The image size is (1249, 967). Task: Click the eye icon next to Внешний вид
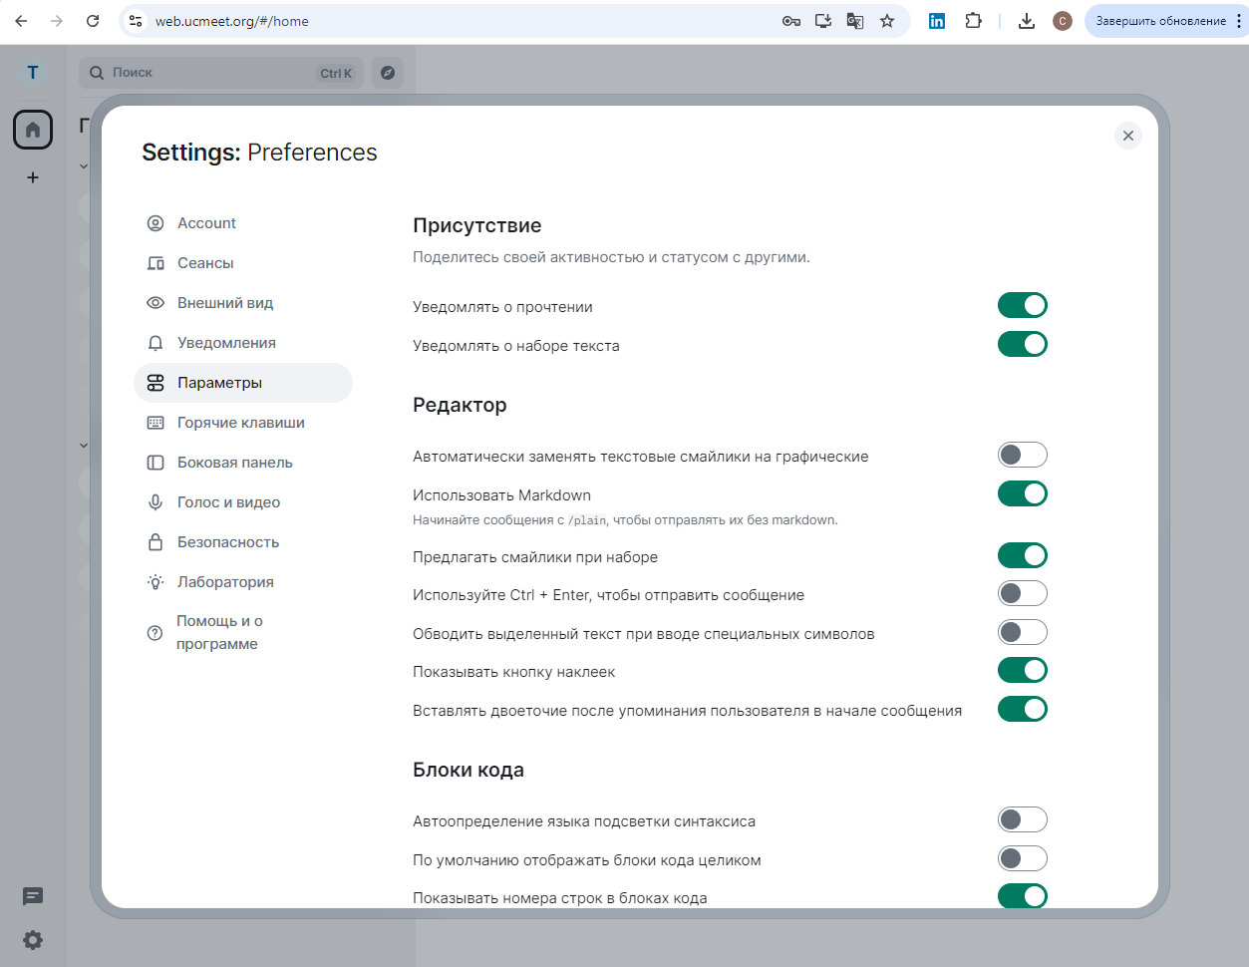(x=156, y=302)
